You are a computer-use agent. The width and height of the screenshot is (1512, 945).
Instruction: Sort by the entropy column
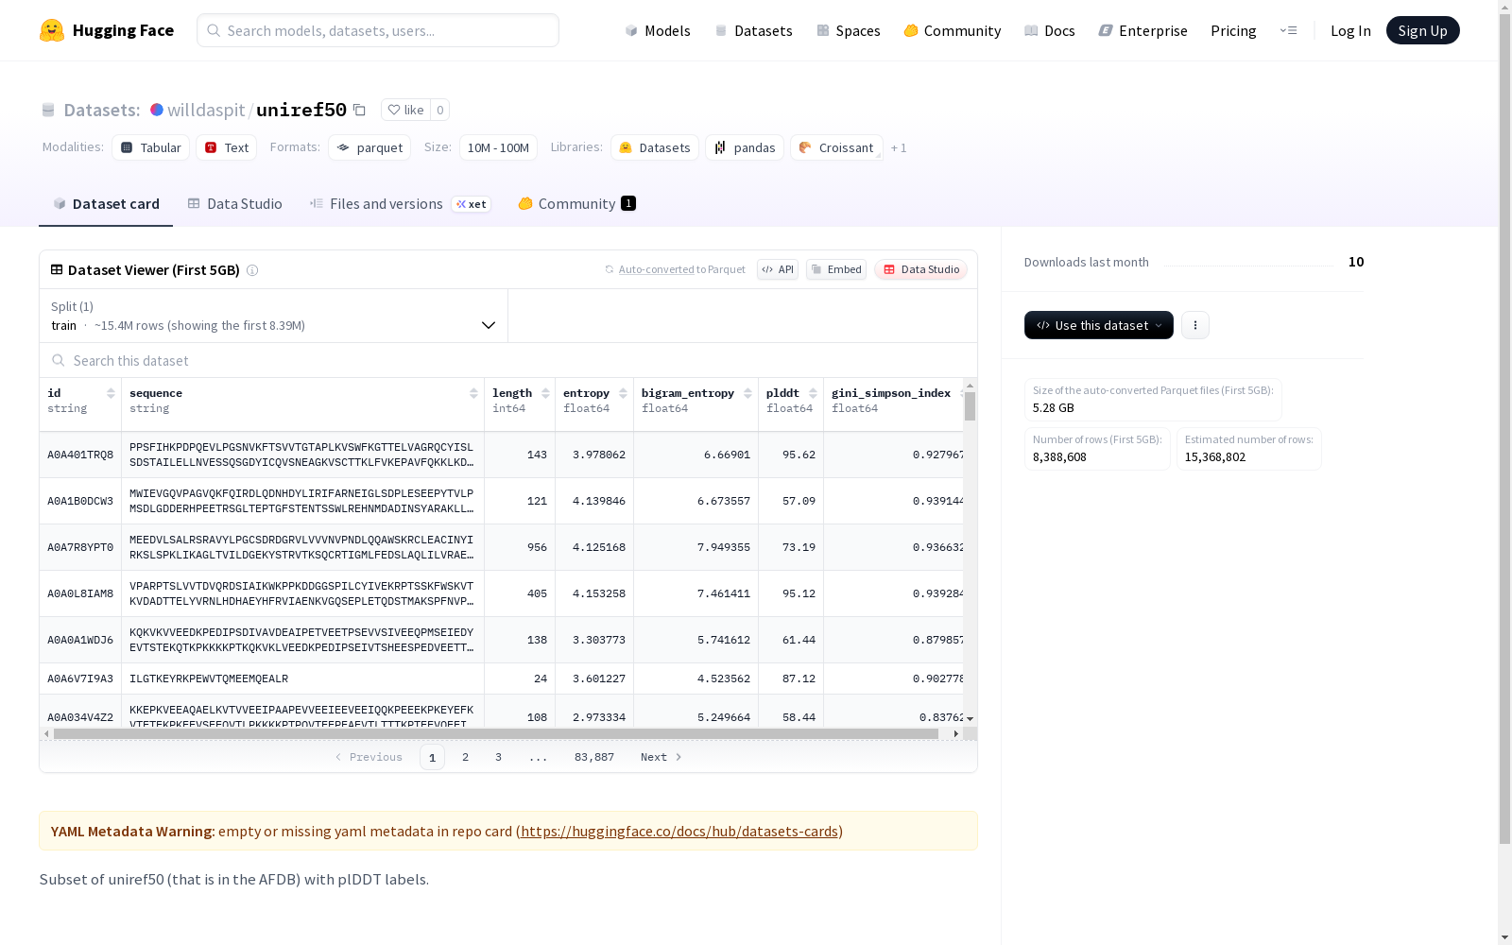click(623, 393)
